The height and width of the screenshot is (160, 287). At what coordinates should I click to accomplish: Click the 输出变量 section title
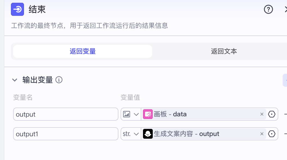pos(37,80)
